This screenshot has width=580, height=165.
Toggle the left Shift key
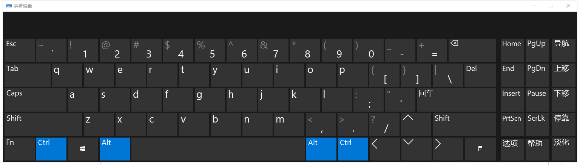point(43,124)
